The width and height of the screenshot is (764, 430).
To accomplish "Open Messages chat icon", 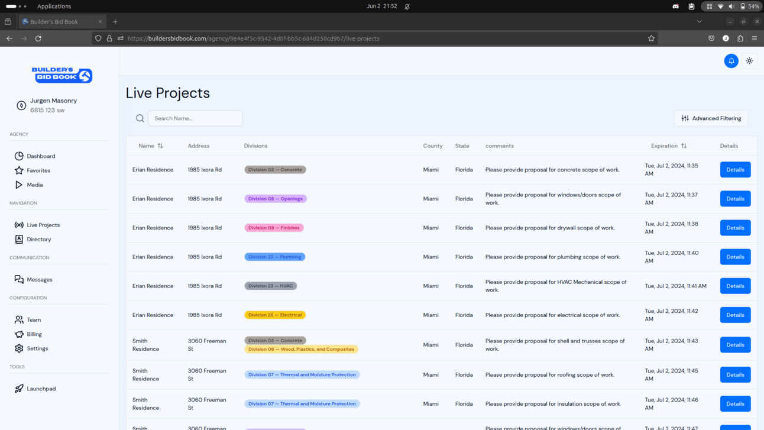I will 19,280.
